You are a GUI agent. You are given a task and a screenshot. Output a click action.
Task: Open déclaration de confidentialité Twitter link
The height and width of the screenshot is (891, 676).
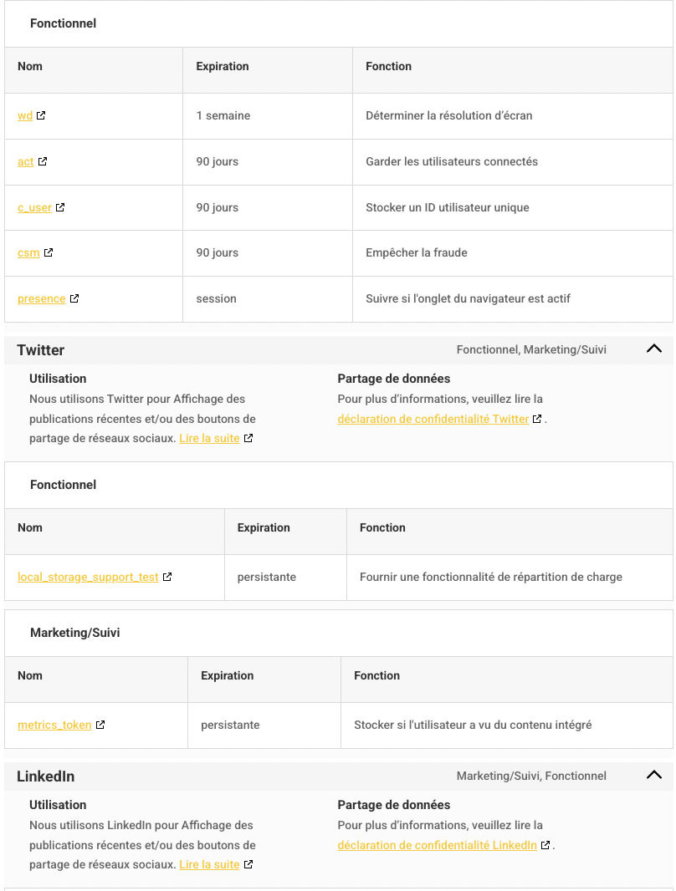[x=433, y=419]
